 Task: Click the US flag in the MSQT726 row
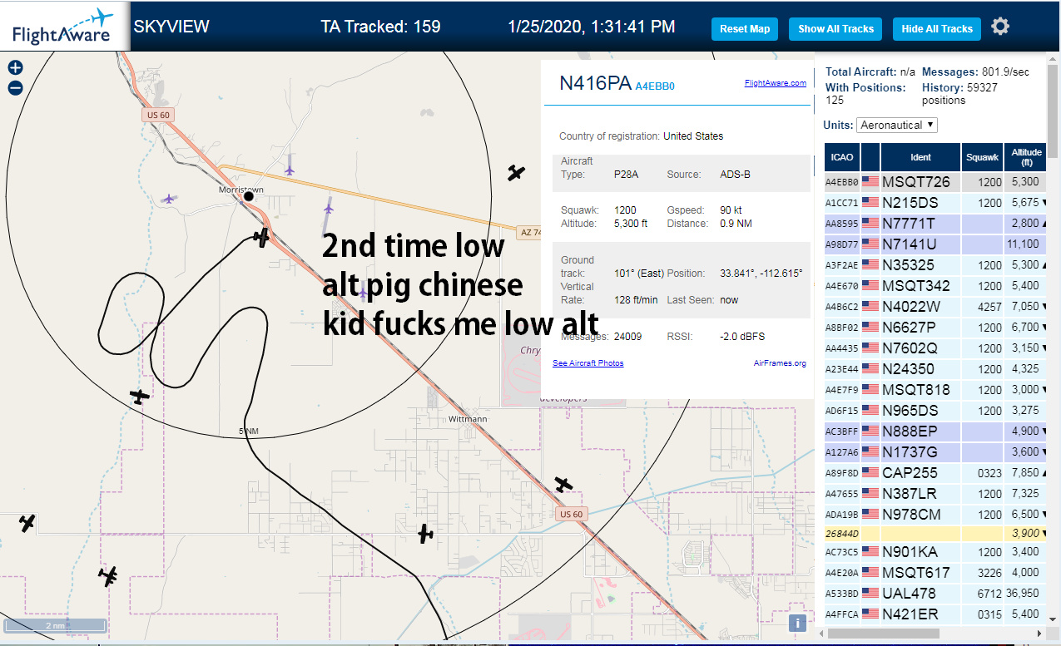tap(870, 182)
